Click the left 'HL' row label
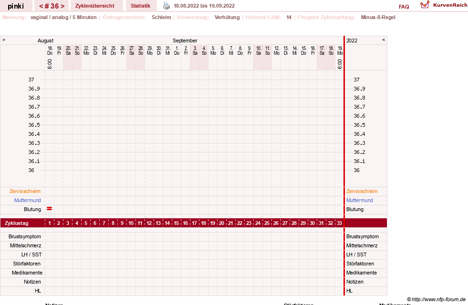 click(x=38, y=291)
